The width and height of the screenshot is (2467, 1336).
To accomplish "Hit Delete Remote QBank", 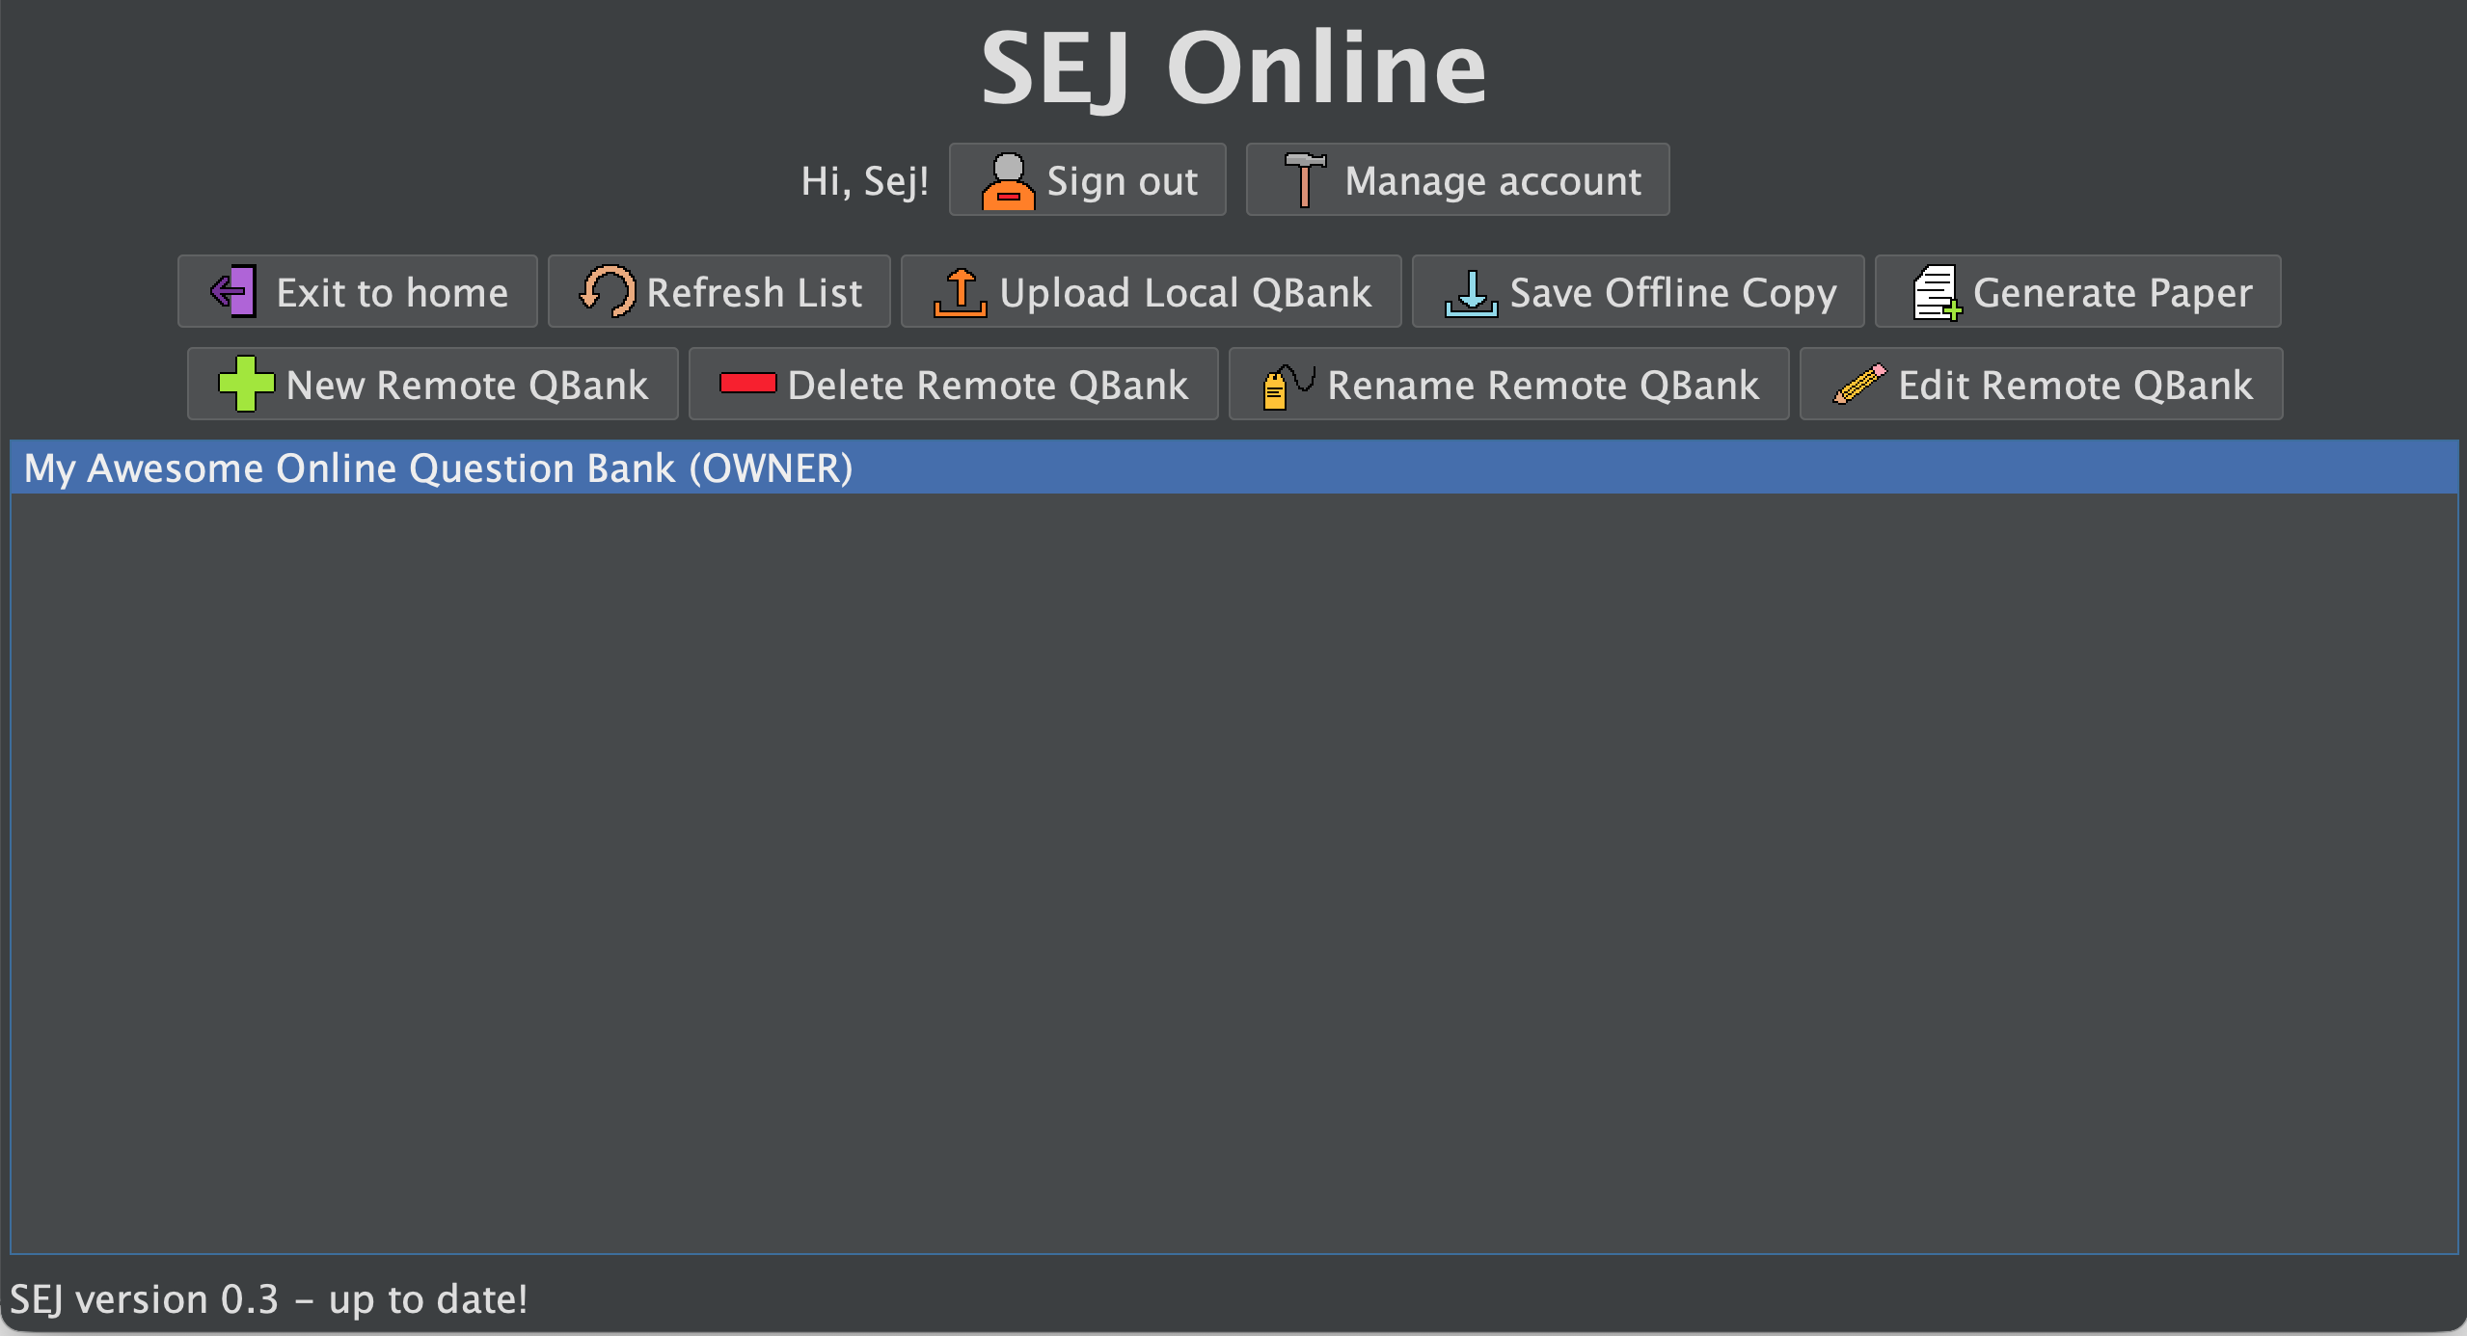I will (x=987, y=386).
